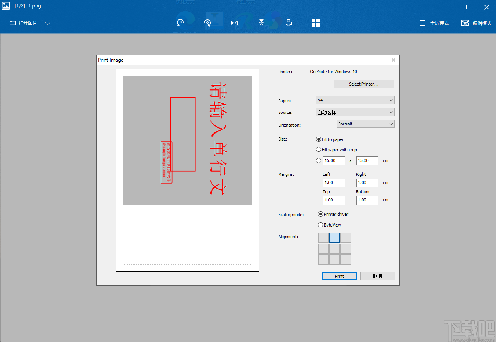Maximize the image viewer window
496x342 pixels.
(x=468, y=7)
